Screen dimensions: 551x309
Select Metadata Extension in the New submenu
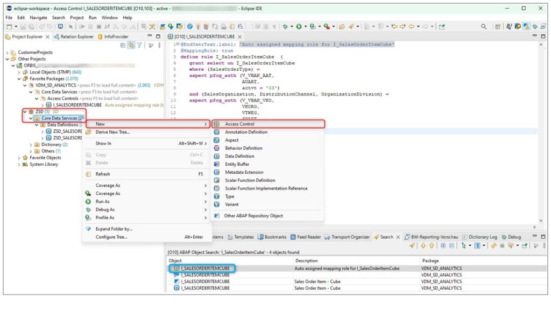(x=268, y=172)
